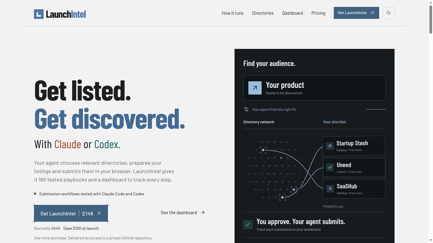Click the Ready to be discovered. caption
Image resolution: width=433 pixels, height=243 pixels.
284,93
